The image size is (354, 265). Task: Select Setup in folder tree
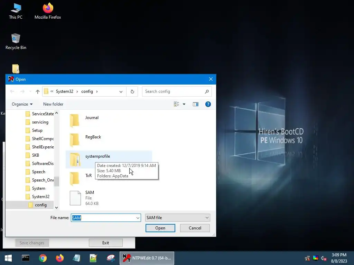34,130
